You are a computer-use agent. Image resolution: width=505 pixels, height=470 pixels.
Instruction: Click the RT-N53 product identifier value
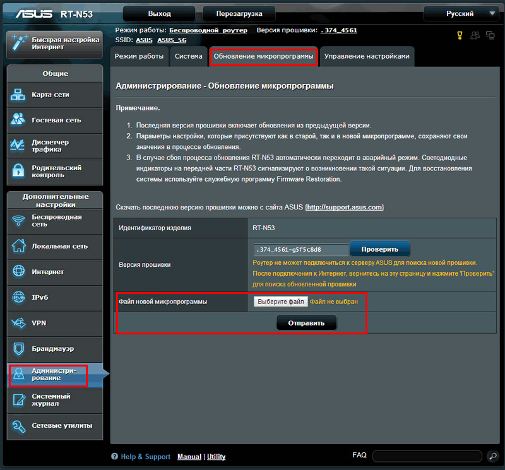point(263,228)
